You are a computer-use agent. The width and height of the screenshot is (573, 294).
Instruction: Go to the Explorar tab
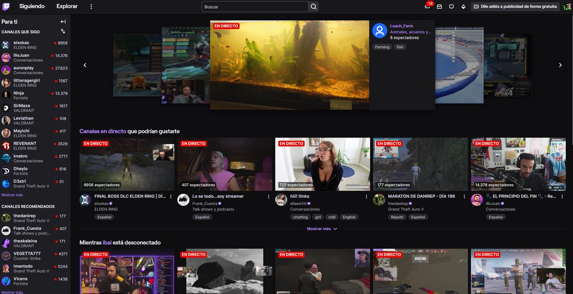67,7
